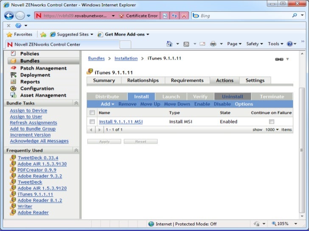Image resolution: width=309 pixels, height=231 pixels.
Task: Click the Reset button
Action: coord(140,141)
